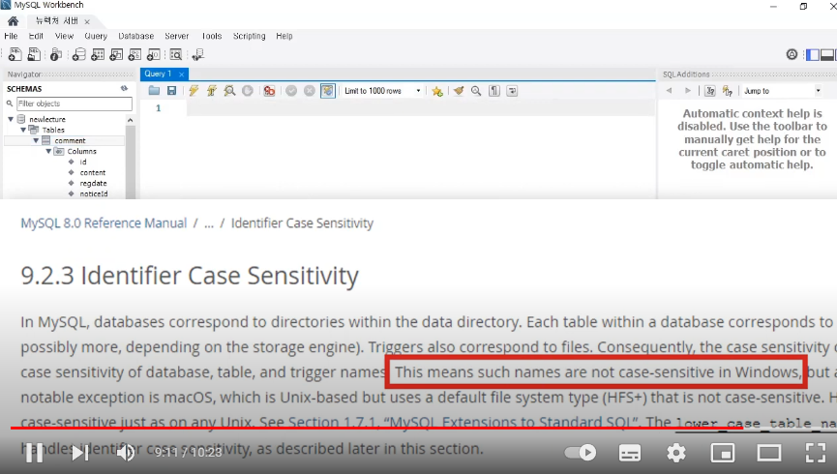Open Section 1.7.1 MySQL Extensions link
Image resolution: width=837 pixels, height=474 pixels.
[463, 422]
